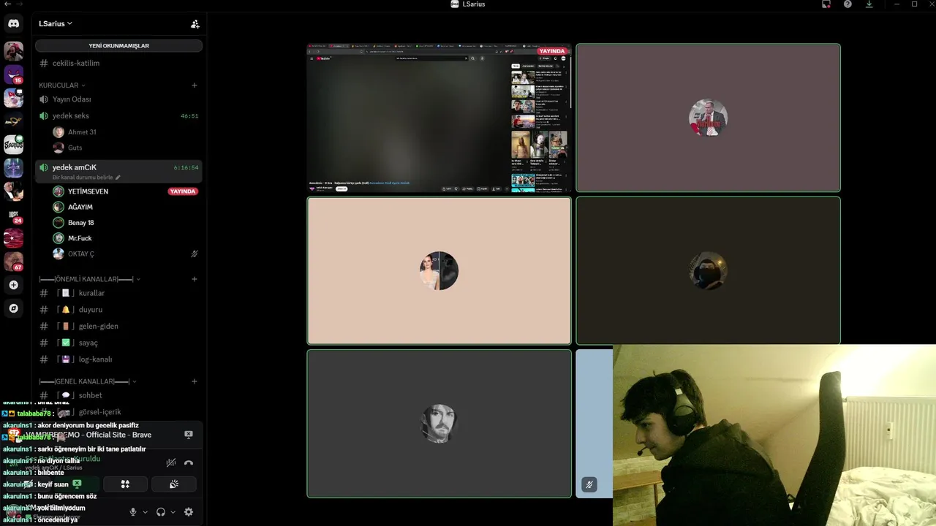Open the server with the 67 badge
The image size is (936, 526).
pos(13,262)
